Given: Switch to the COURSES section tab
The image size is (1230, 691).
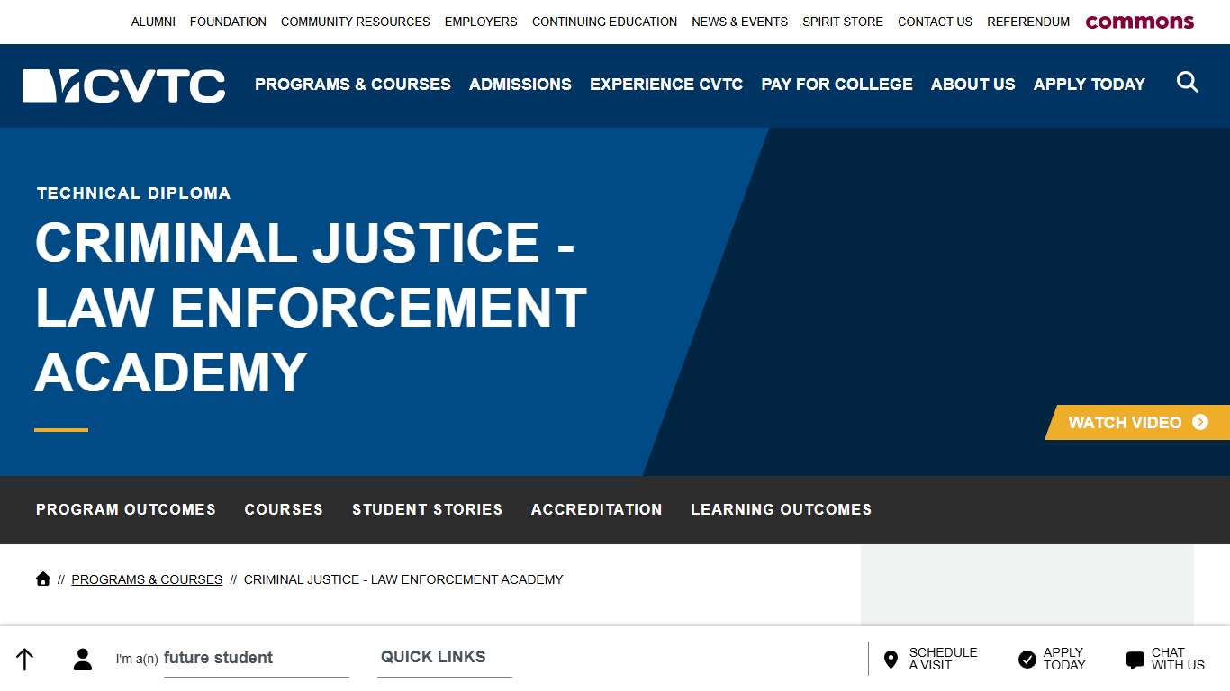Looking at the screenshot, I should [x=283, y=509].
